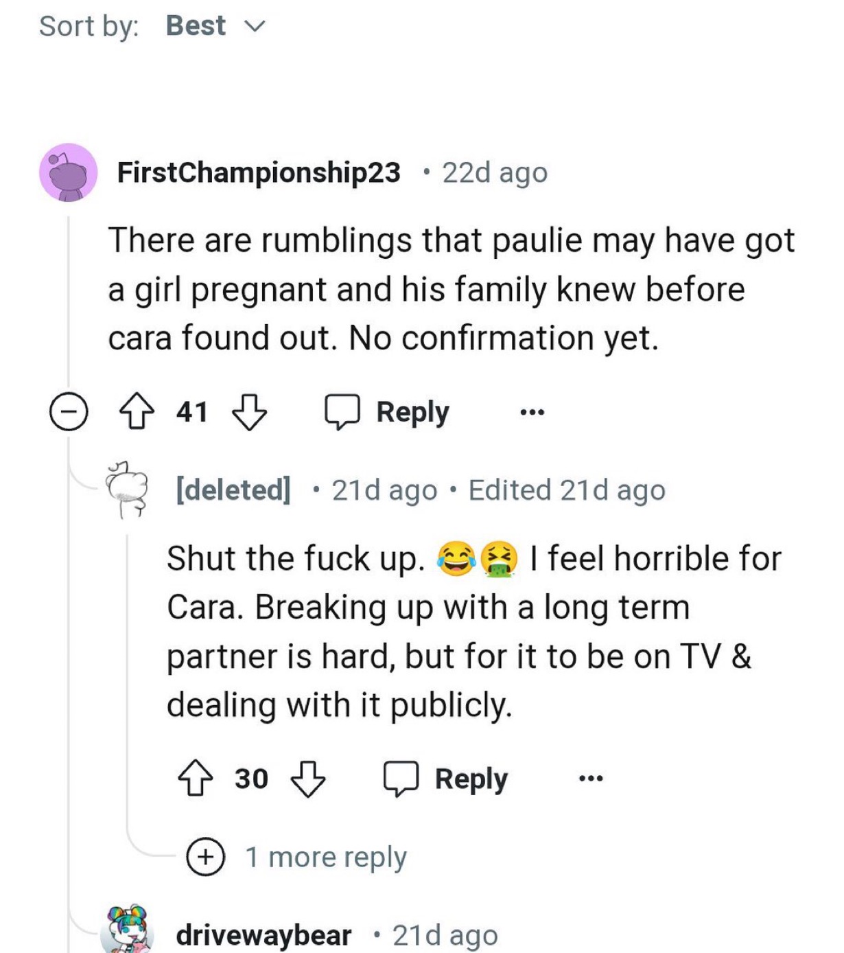The width and height of the screenshot is (844, 953).
Task: Upvote FirstChampionship23's comment
Action: [x=137, y=412]
